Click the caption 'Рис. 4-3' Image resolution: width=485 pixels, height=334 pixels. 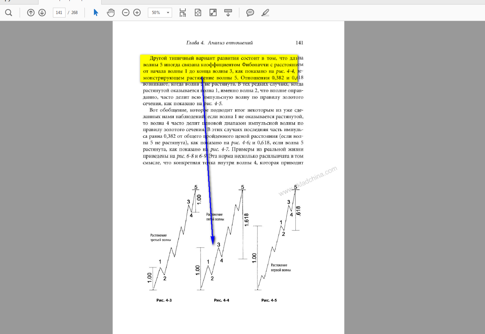pos(164,300)
